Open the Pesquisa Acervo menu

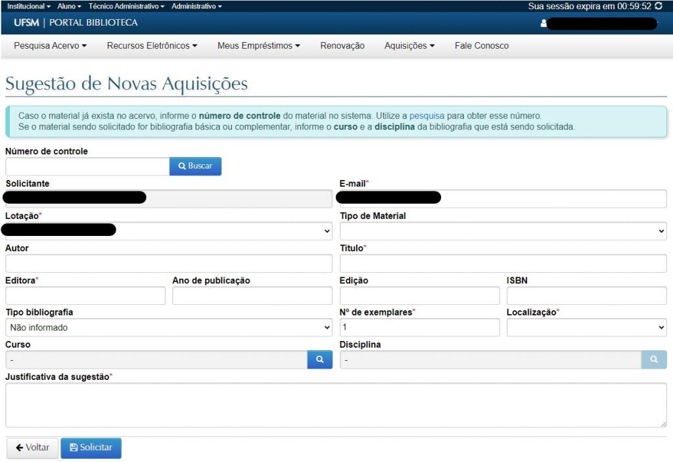(x=50, y=46)
